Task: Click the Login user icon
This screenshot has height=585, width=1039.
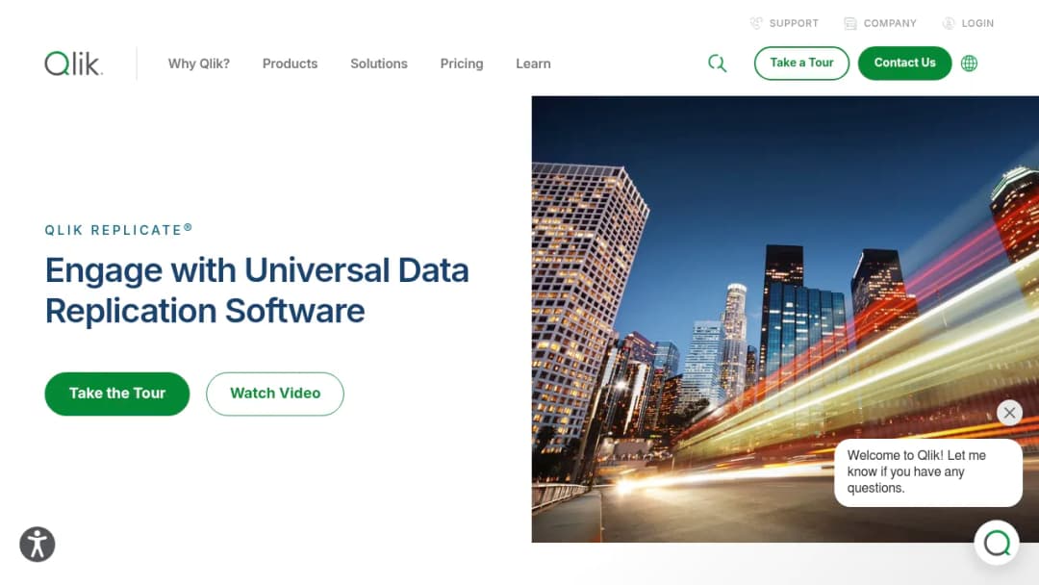Action: point(949,23)
